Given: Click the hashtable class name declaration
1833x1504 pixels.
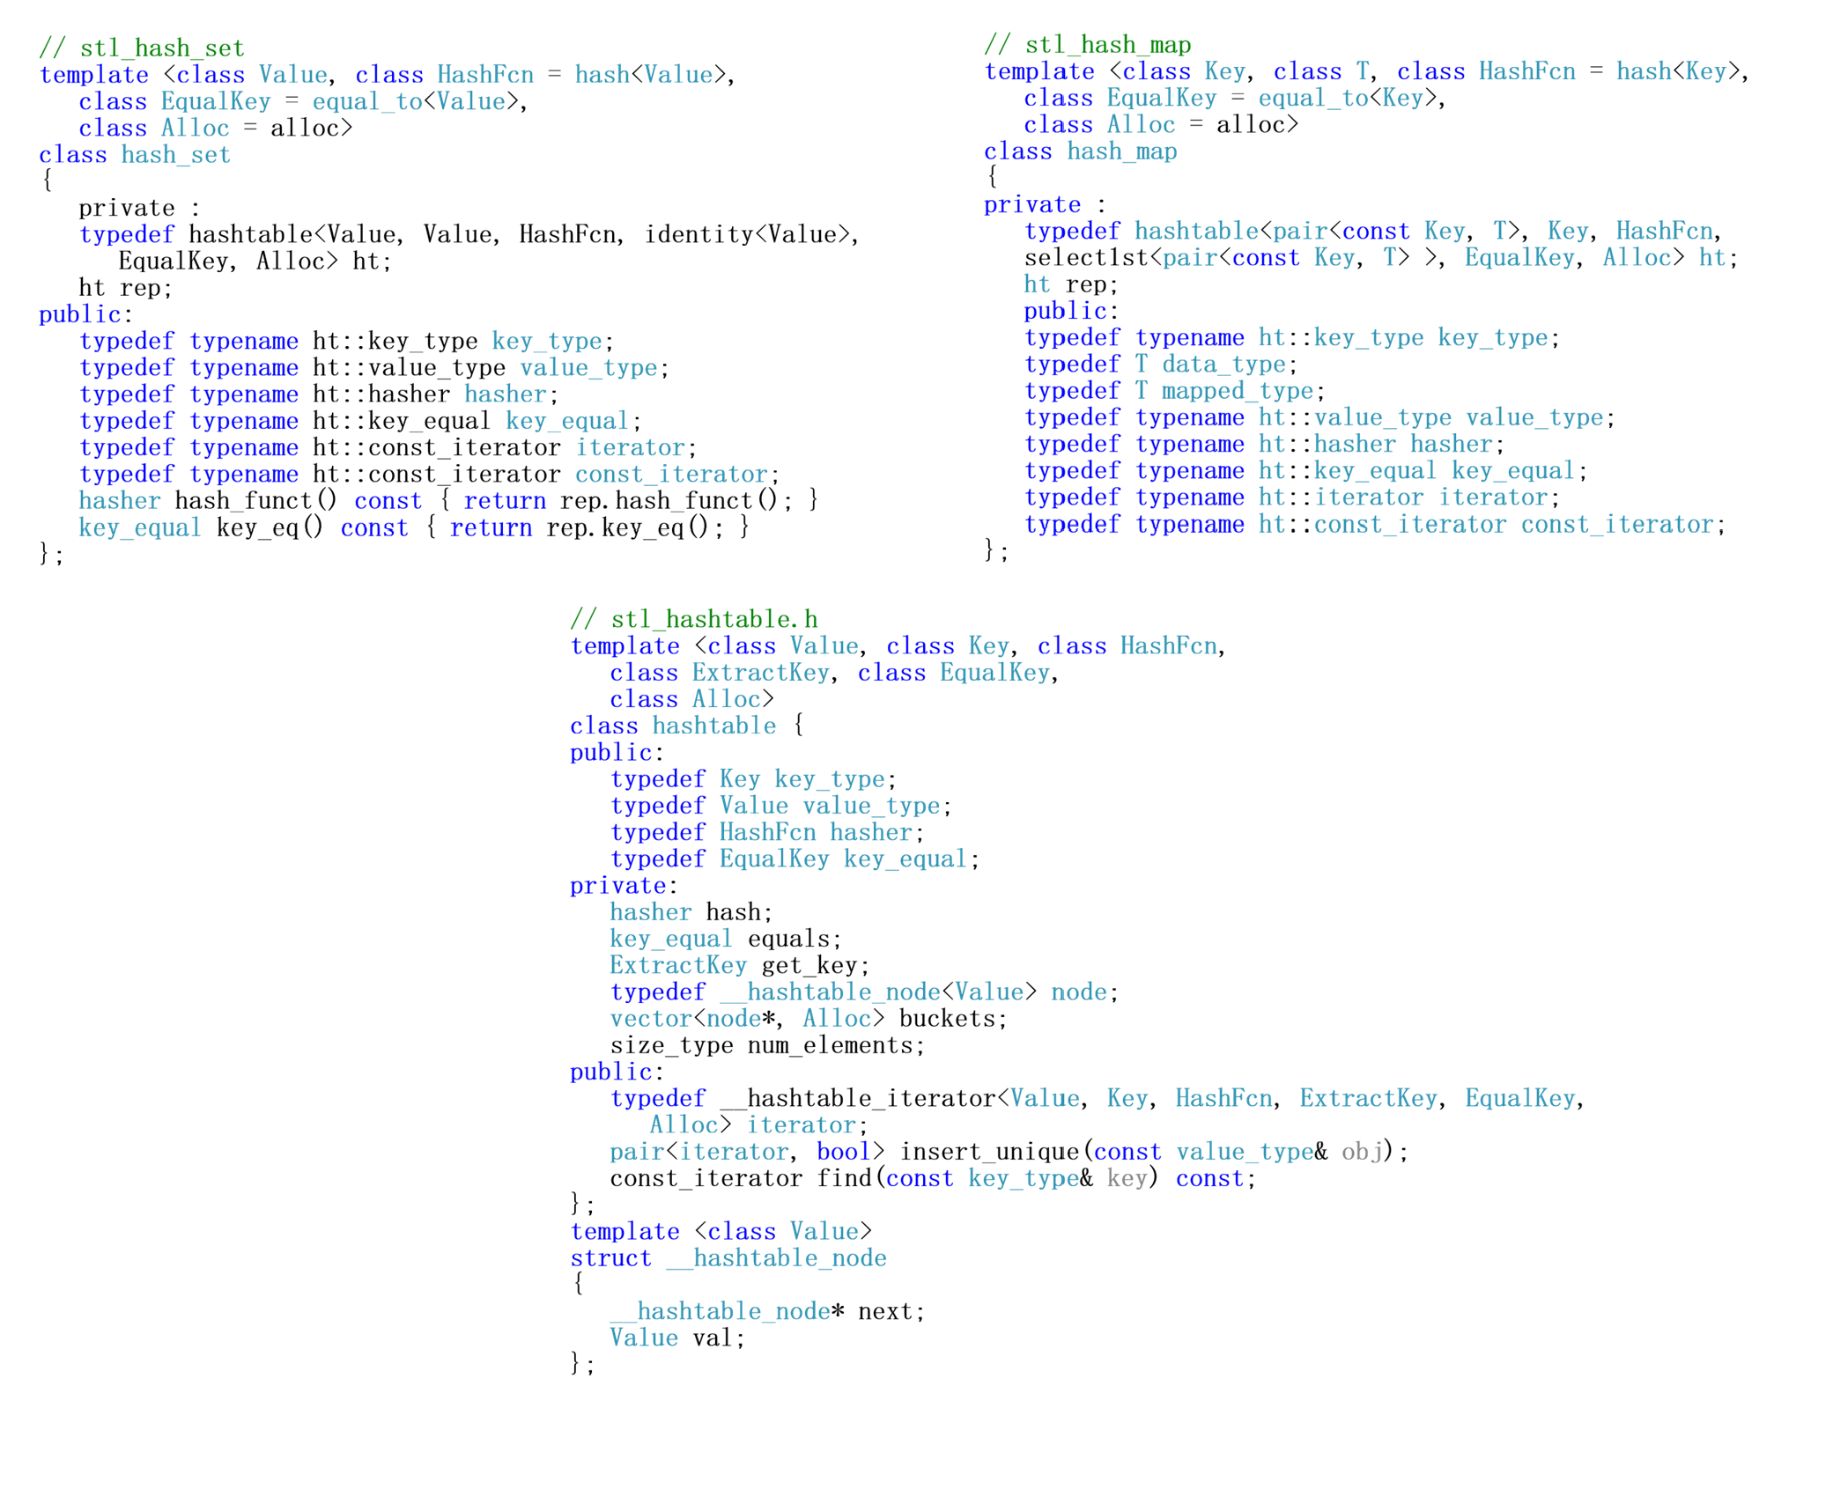Looking at the screenshot, I should (x=713, y=725).
